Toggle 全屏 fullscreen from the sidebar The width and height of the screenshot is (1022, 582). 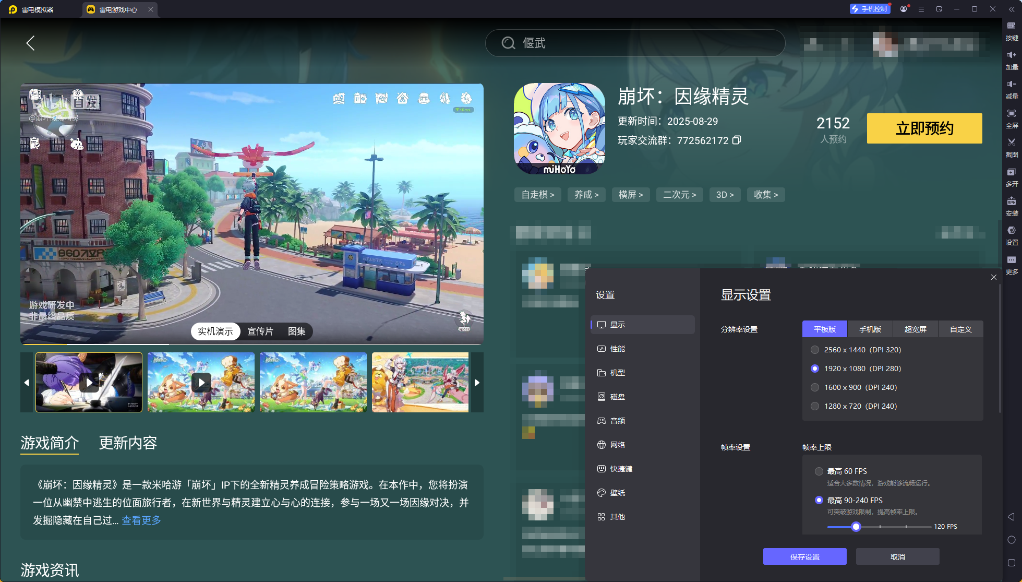pyautogui.click(x=1012, y=118)
